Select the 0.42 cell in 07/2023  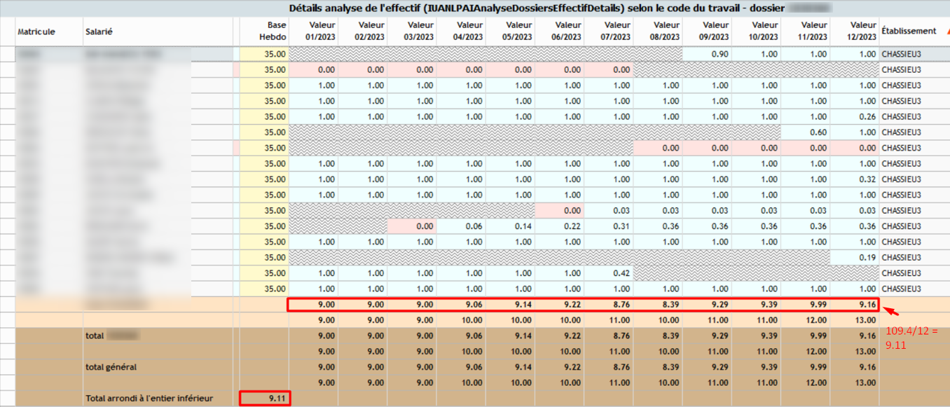click(x=609, y=273)
